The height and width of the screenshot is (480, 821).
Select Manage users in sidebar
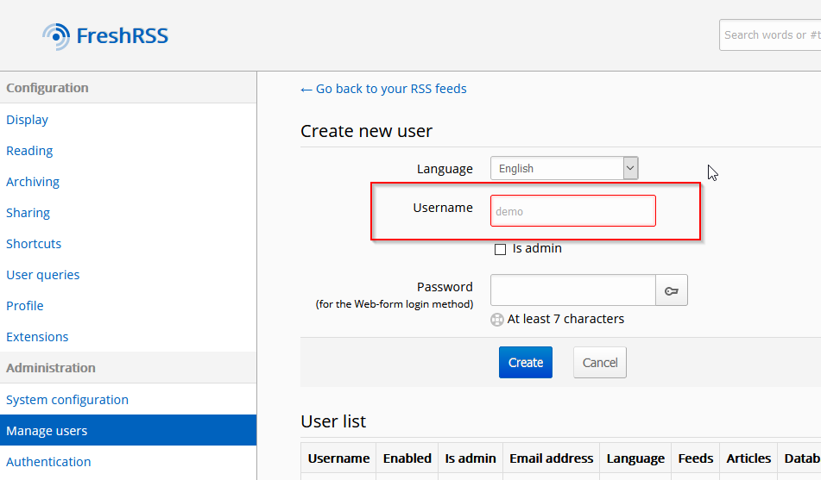[x=129, y=430]
